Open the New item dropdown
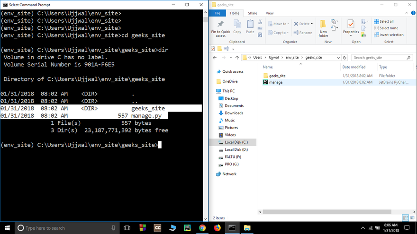Image resolution: width=417 pixels, height=234 pixels. pos(334,21)
